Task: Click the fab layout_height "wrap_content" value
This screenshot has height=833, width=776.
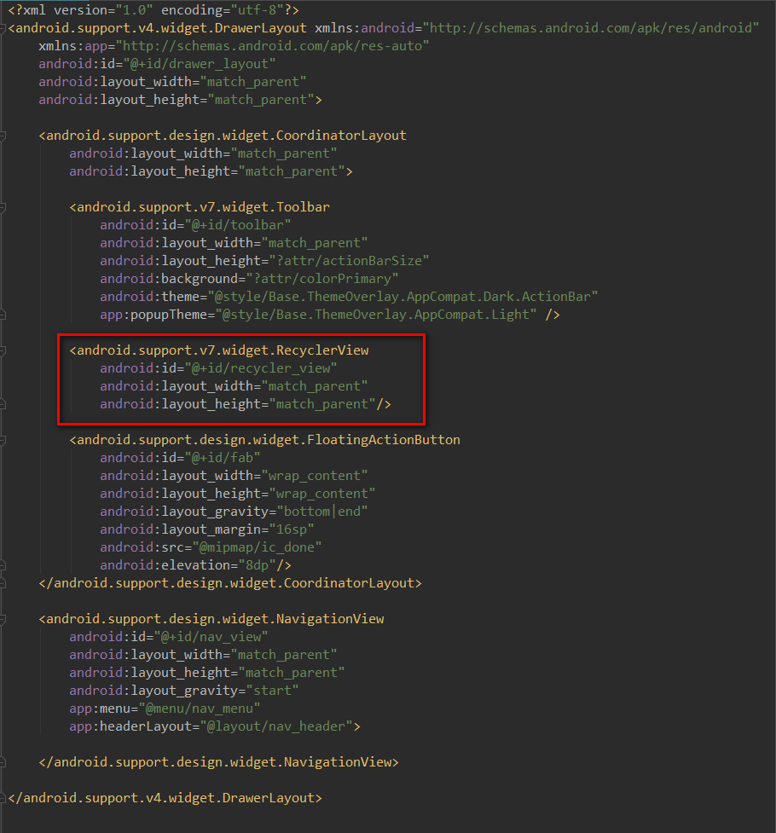Action: (x=322, y=494)
